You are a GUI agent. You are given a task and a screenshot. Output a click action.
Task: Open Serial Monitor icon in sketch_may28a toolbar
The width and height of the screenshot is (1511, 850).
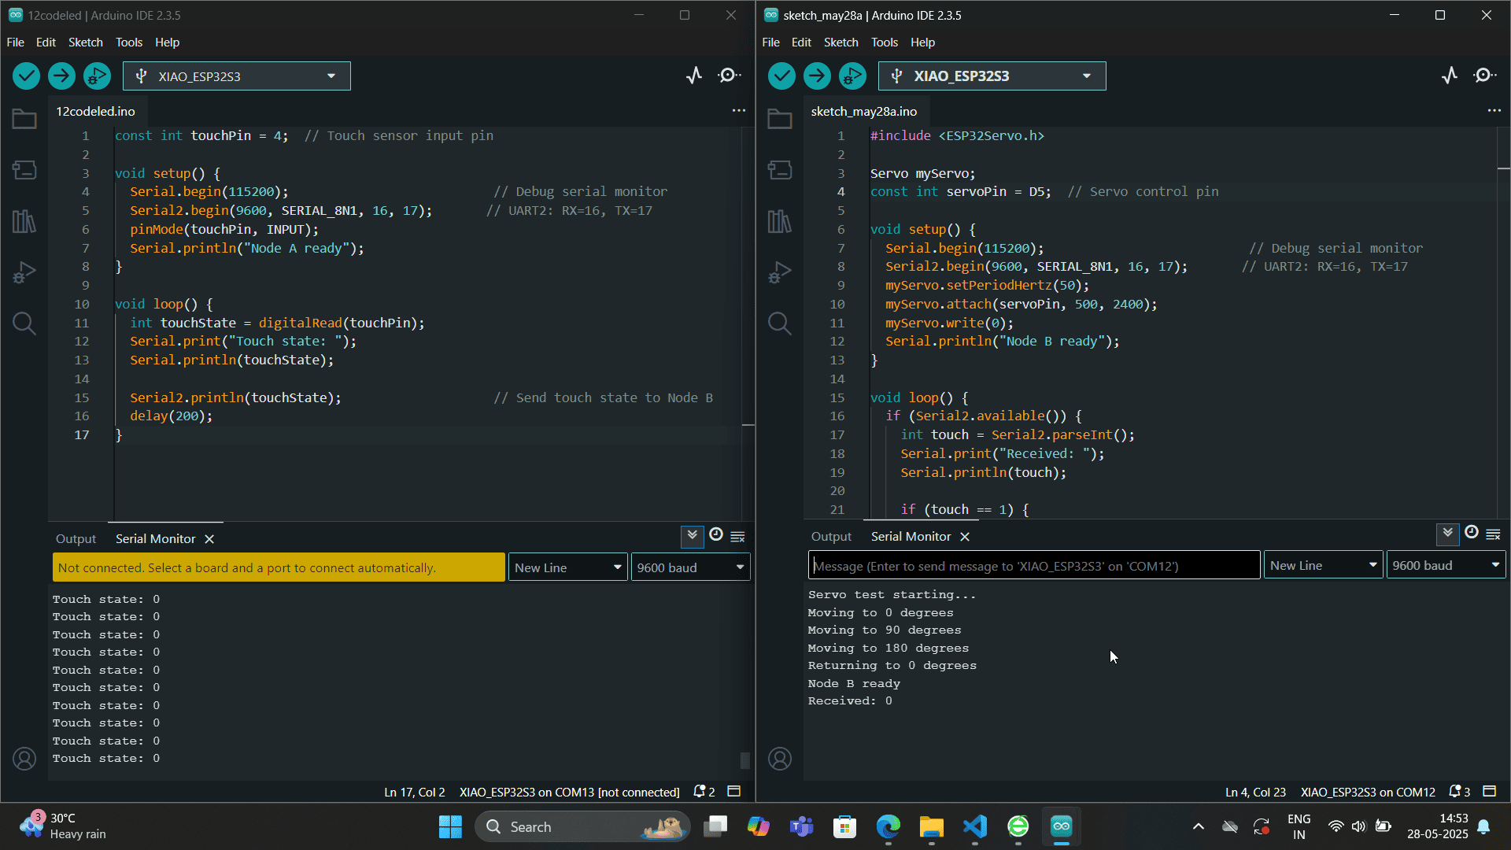[1485, 76]
